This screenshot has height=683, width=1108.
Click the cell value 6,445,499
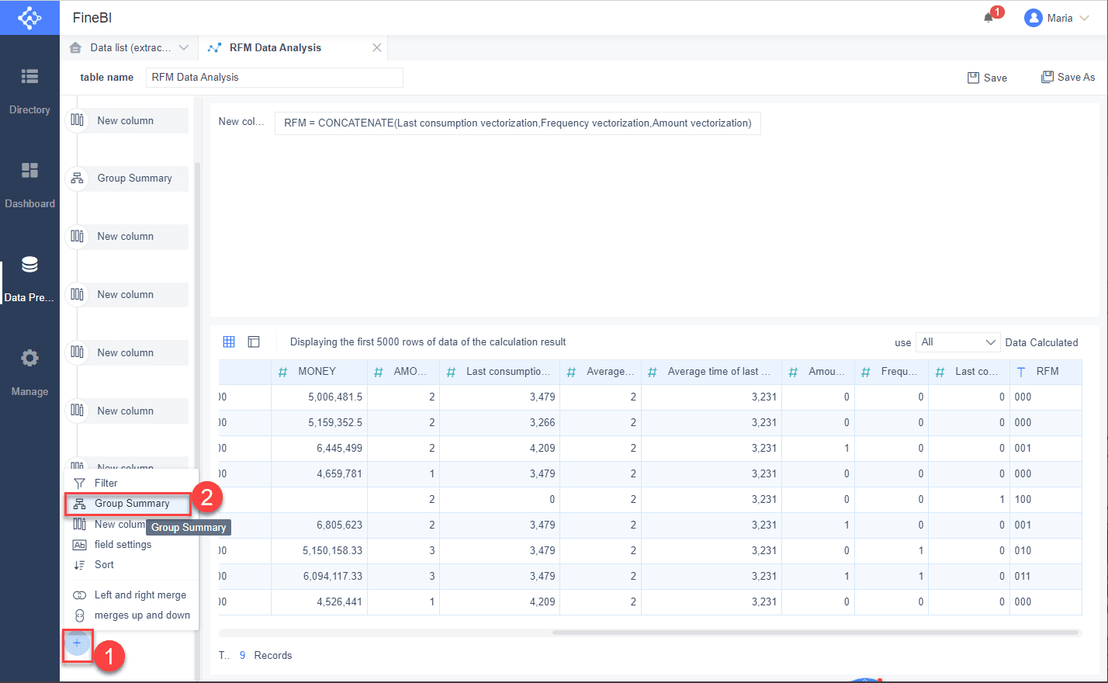click(339, 448)
